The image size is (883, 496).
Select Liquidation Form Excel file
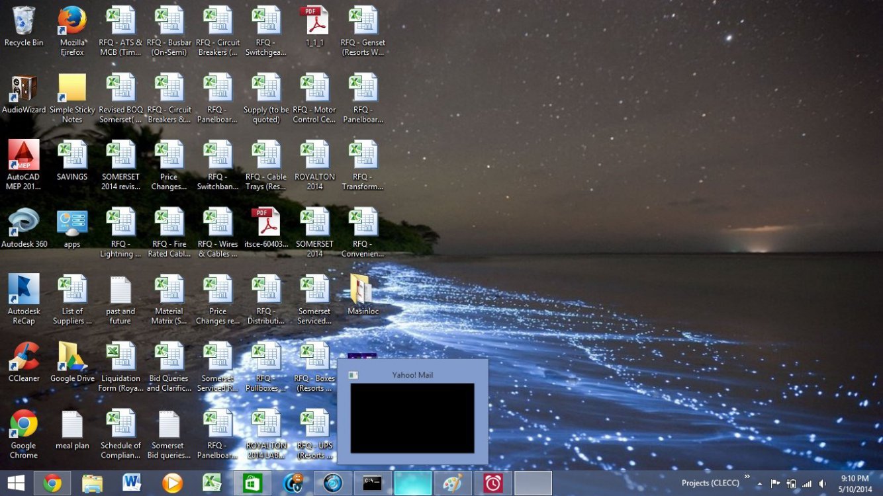[x=120, y=366]
